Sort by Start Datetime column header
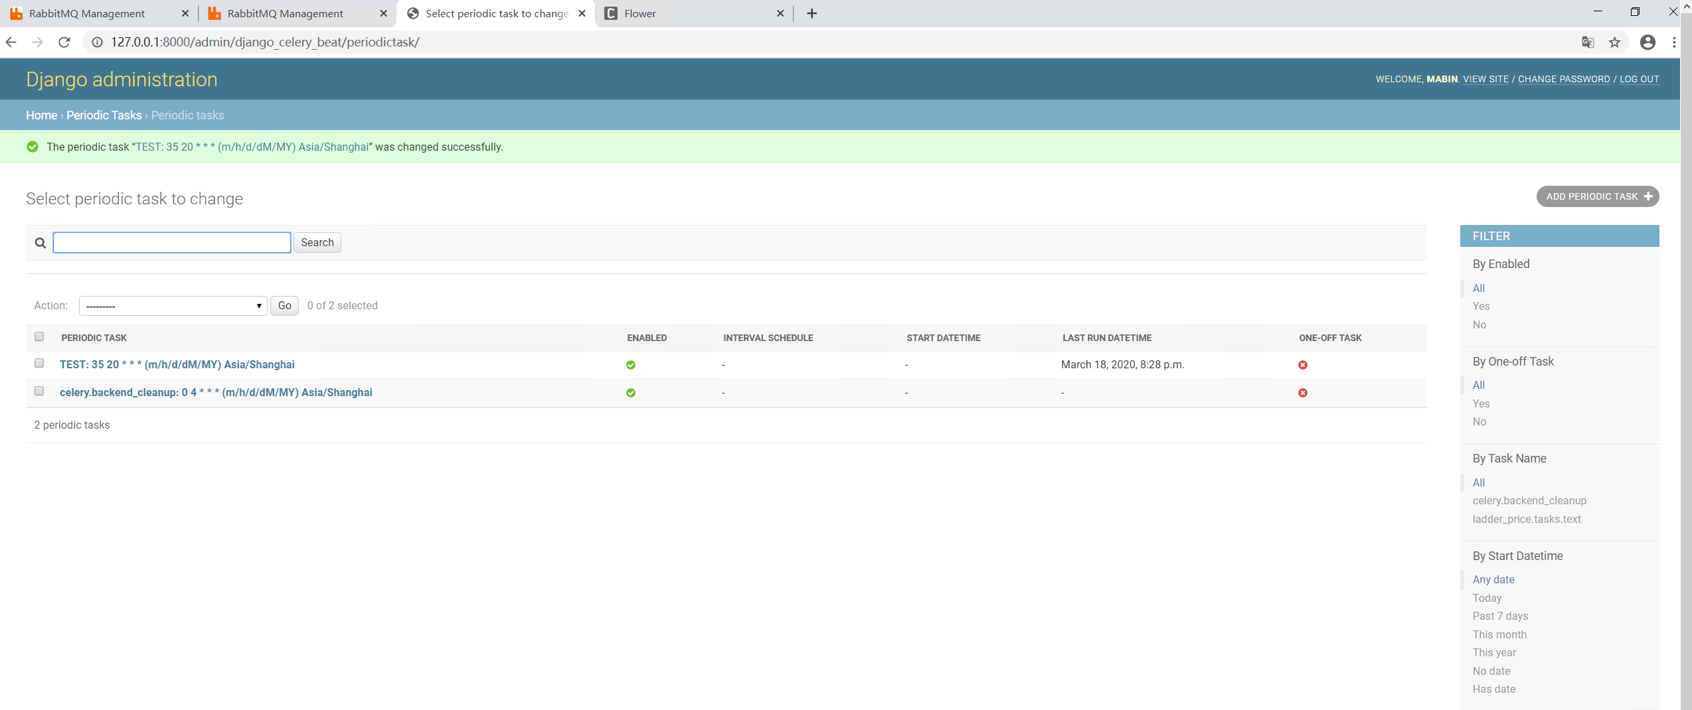Screen dimensions: 1692x710 click(943, 338)
